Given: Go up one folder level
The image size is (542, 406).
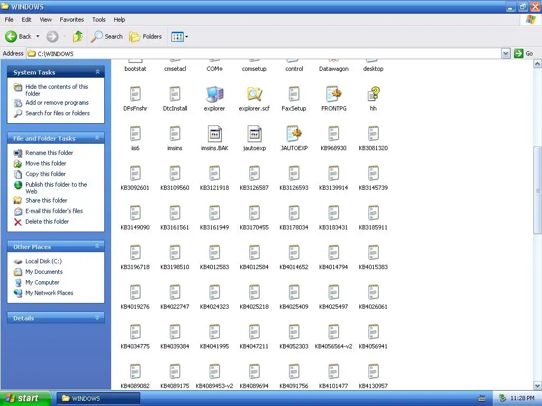Looking at the screenshot, I should tap(78, 36).
